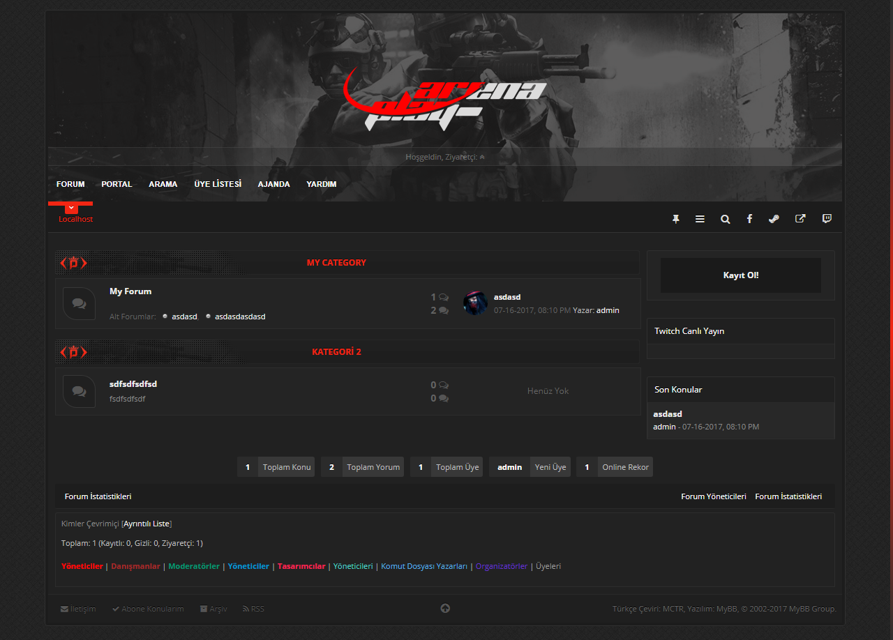Click the scroll-to-top arrow icon in footer
The height and width of the screenshot is (640, 893).
(445, 609)
